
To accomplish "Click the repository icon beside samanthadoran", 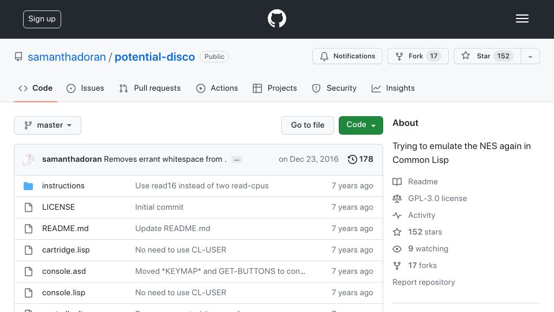I will point(18,57).
